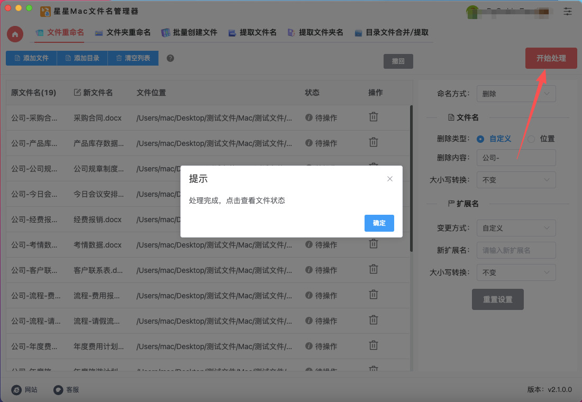582x402 pixels.
Task: Click the 公司规章制度 new filename cell
Action: pos(99,169)
